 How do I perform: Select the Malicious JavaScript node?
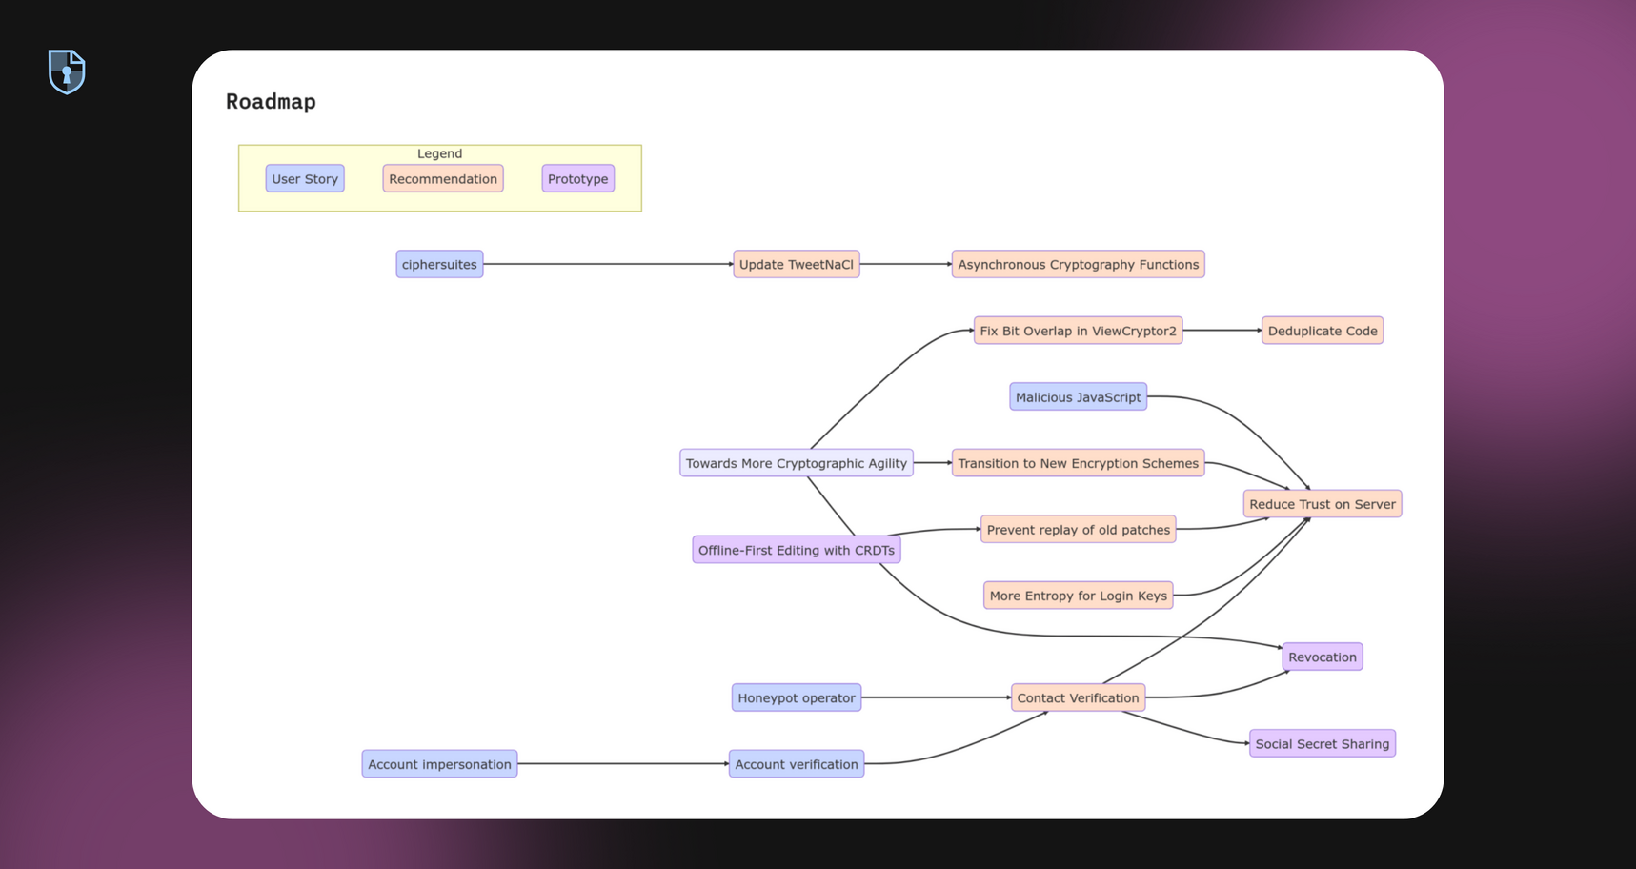coord(1078,397)
